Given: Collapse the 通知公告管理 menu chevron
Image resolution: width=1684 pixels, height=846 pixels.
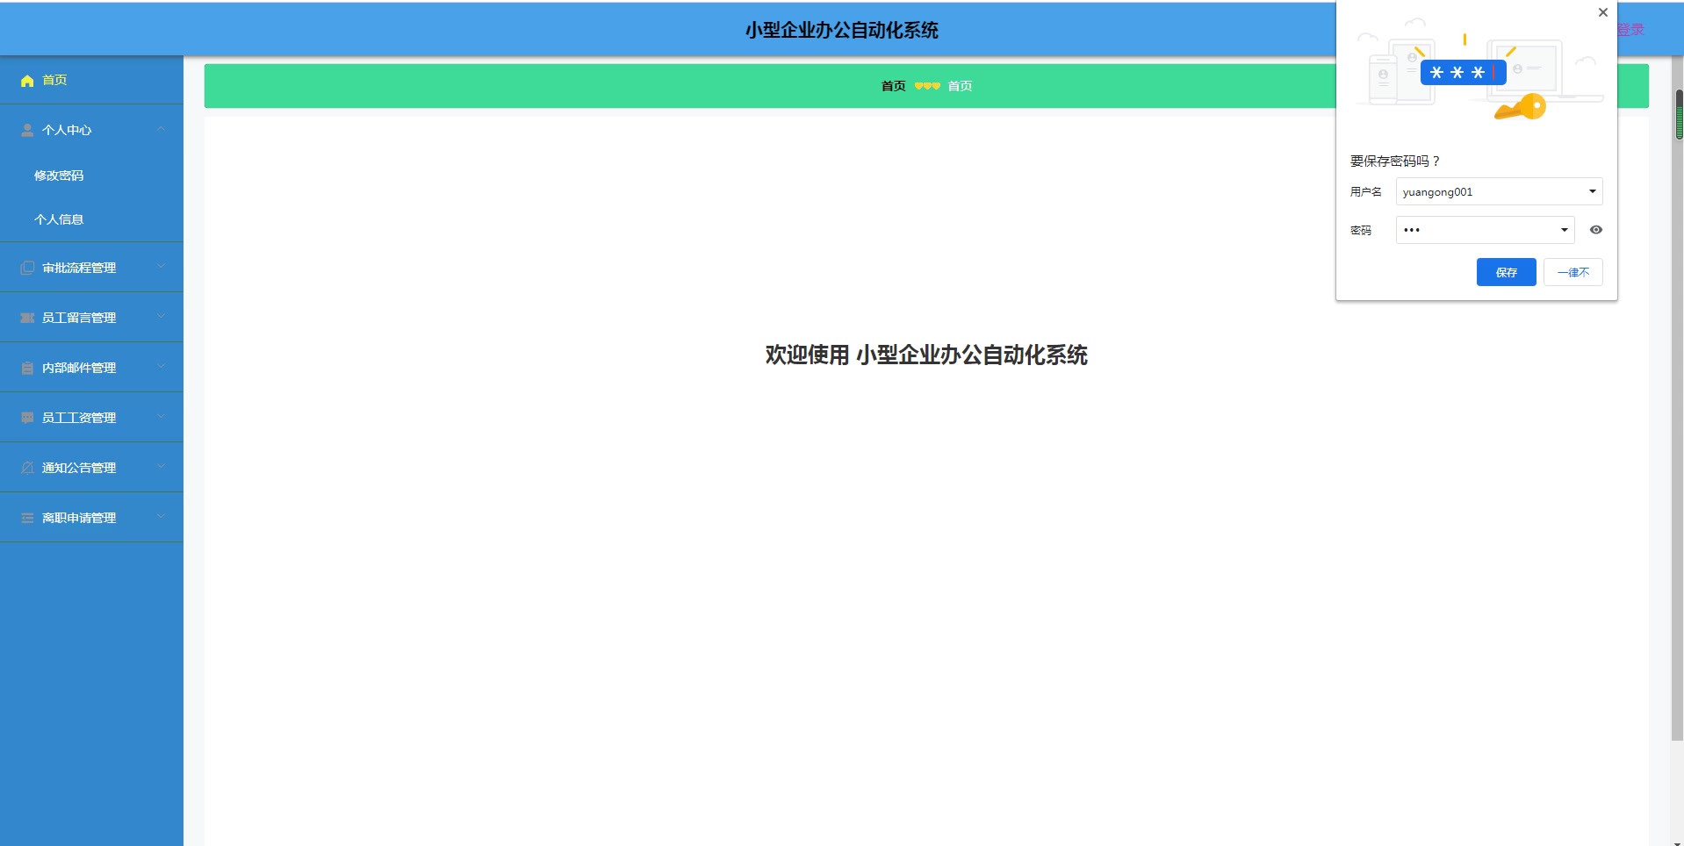Looking at the screenshot, I should click(x=162, y=467).
